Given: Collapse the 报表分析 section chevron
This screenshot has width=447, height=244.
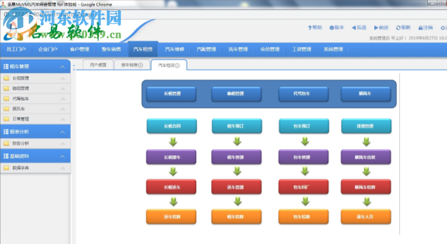Looking at the screenshot, I should click(62, 132).
